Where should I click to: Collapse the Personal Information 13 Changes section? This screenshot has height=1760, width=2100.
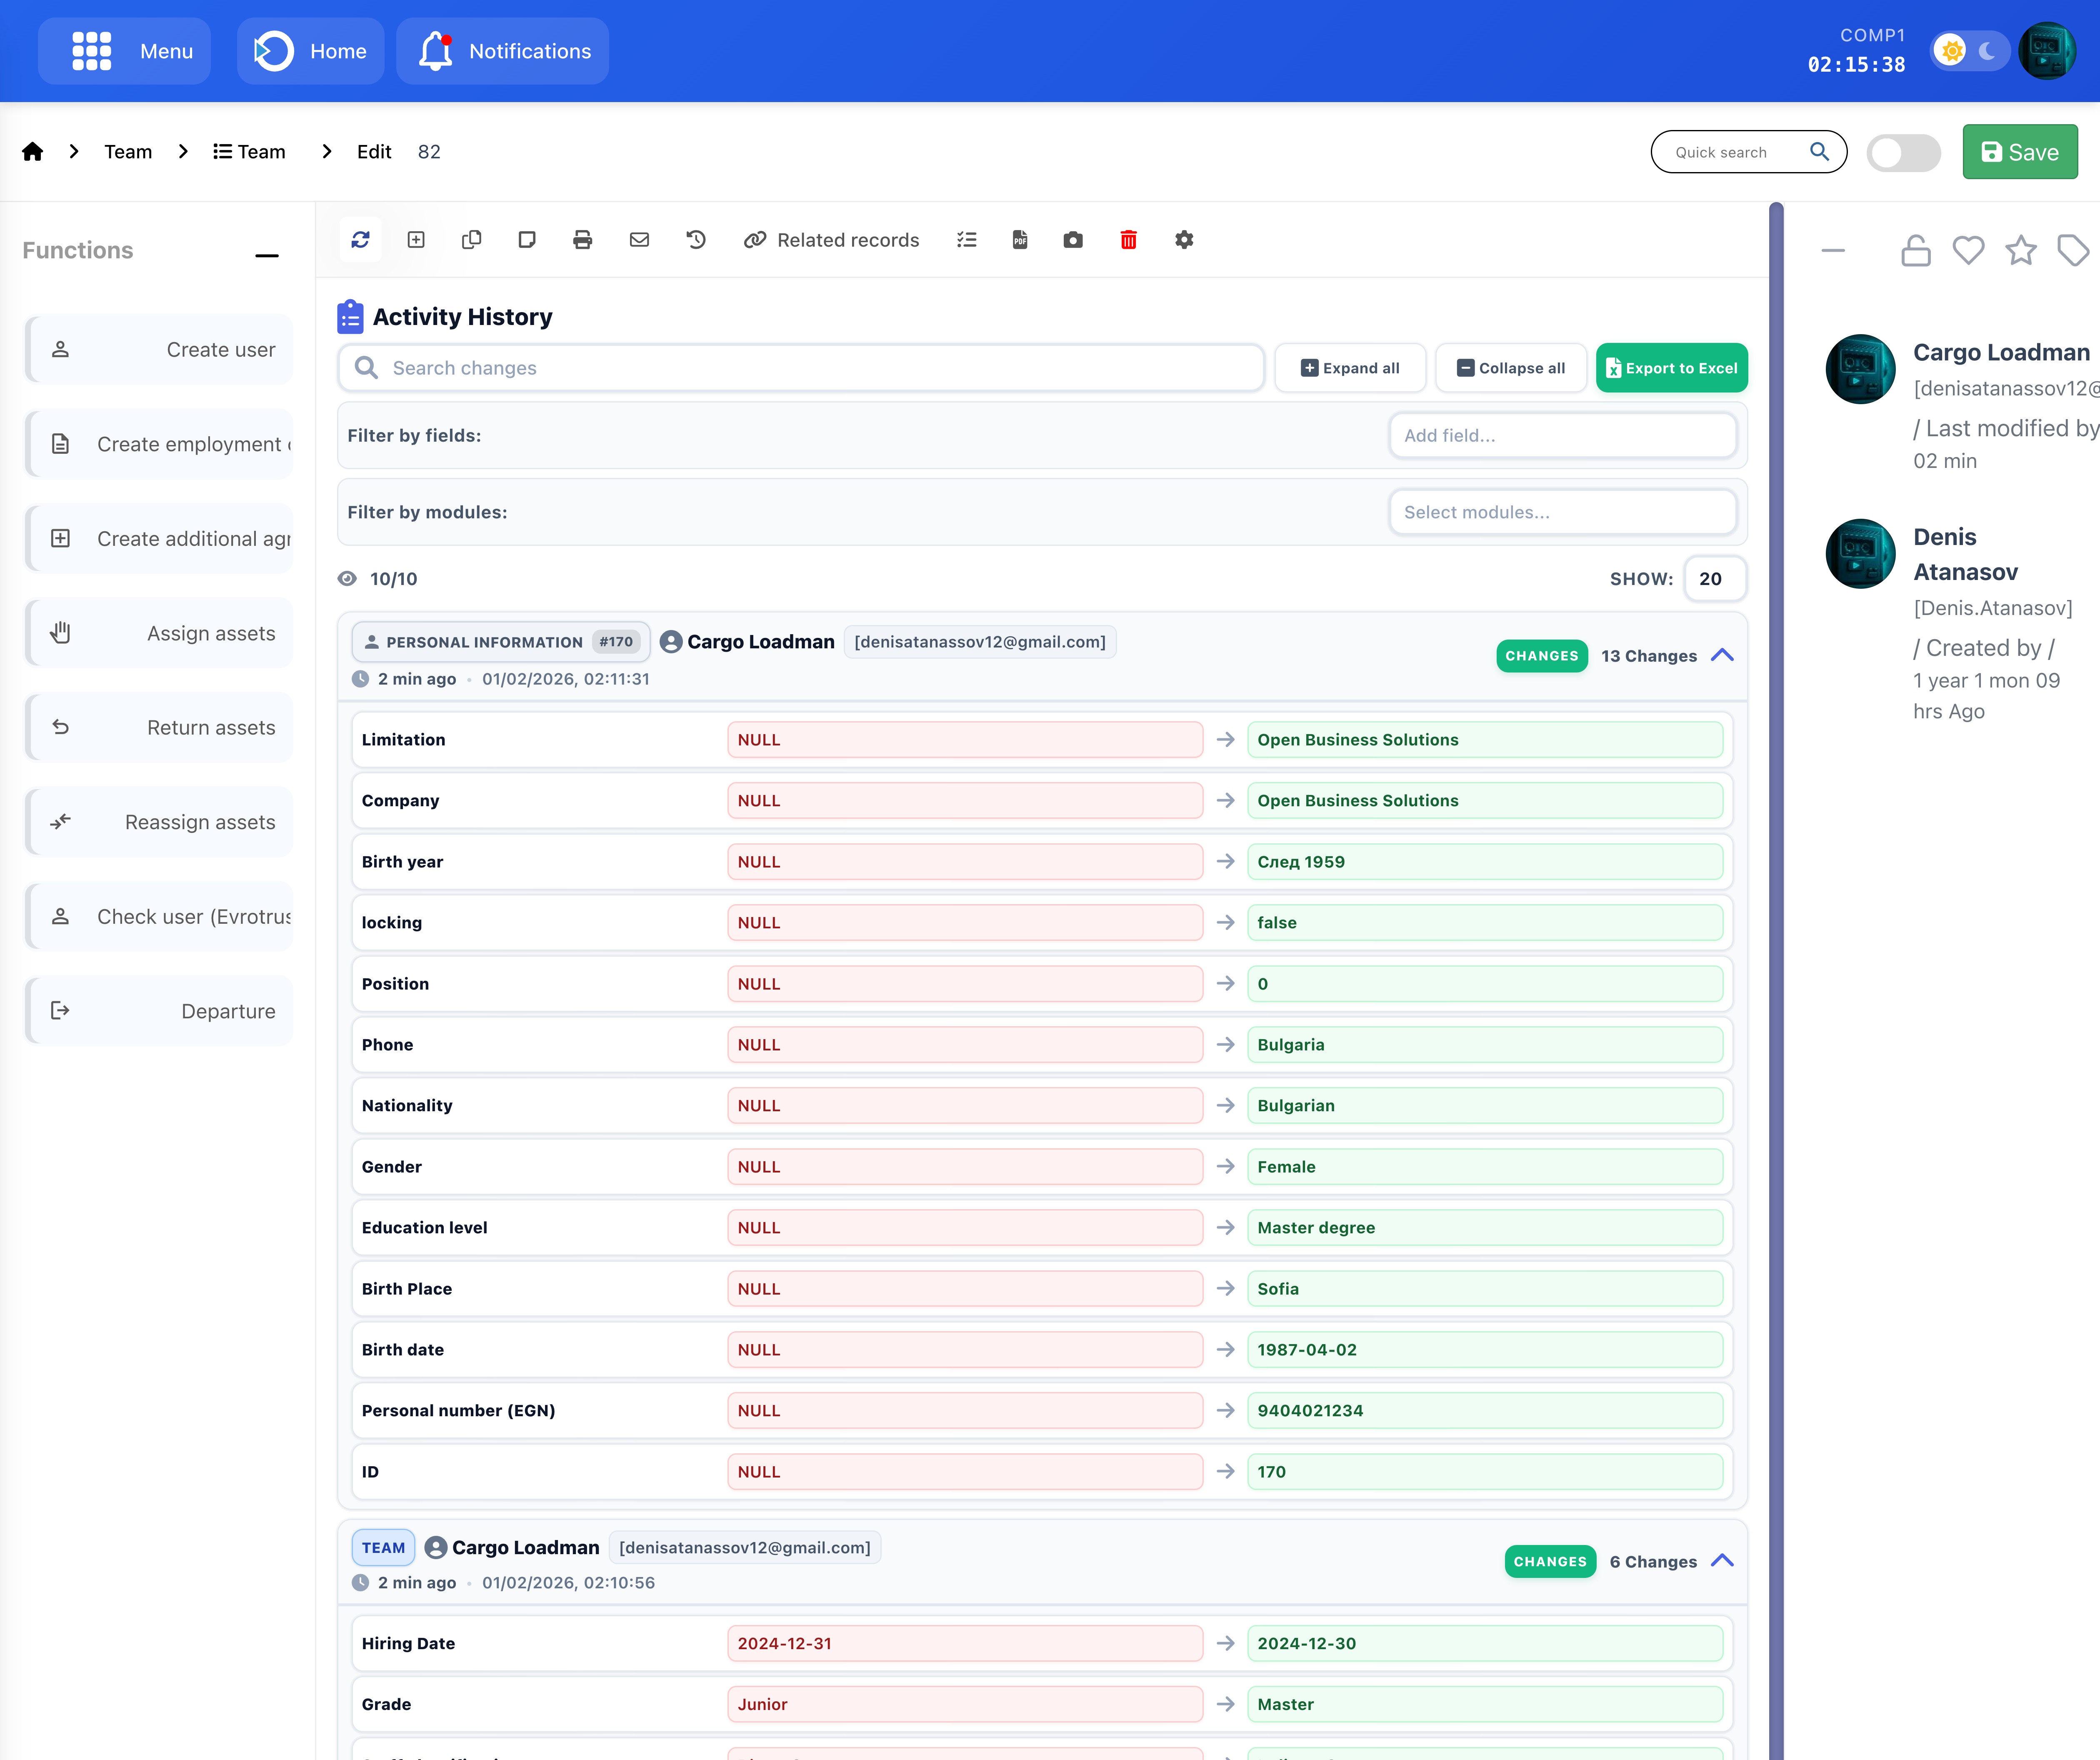point(1723,655)
